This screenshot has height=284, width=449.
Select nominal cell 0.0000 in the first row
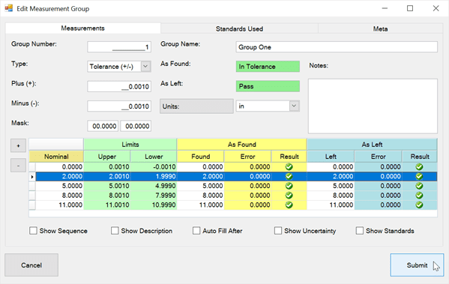tap(59, 167)
